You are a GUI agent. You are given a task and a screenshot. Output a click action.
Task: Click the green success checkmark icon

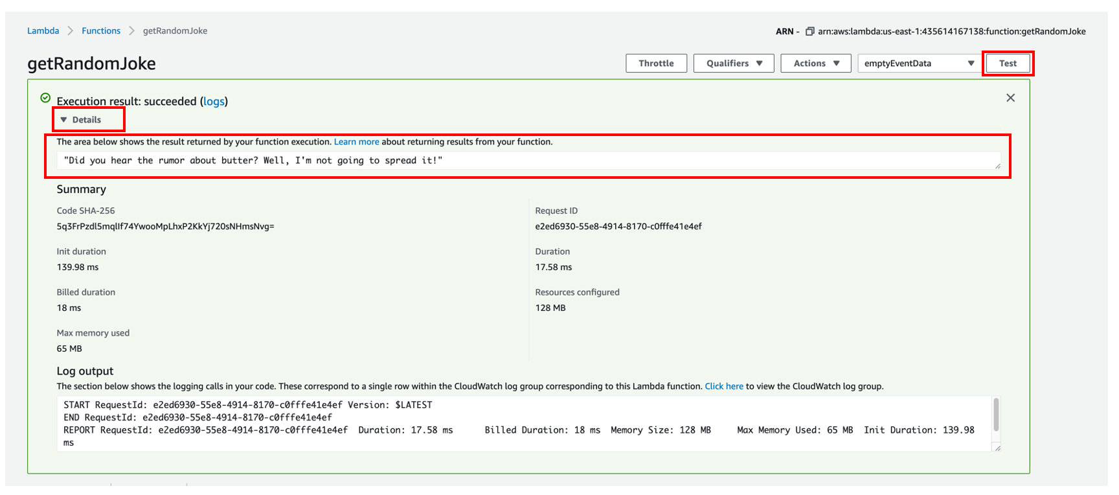click(45, 98)
